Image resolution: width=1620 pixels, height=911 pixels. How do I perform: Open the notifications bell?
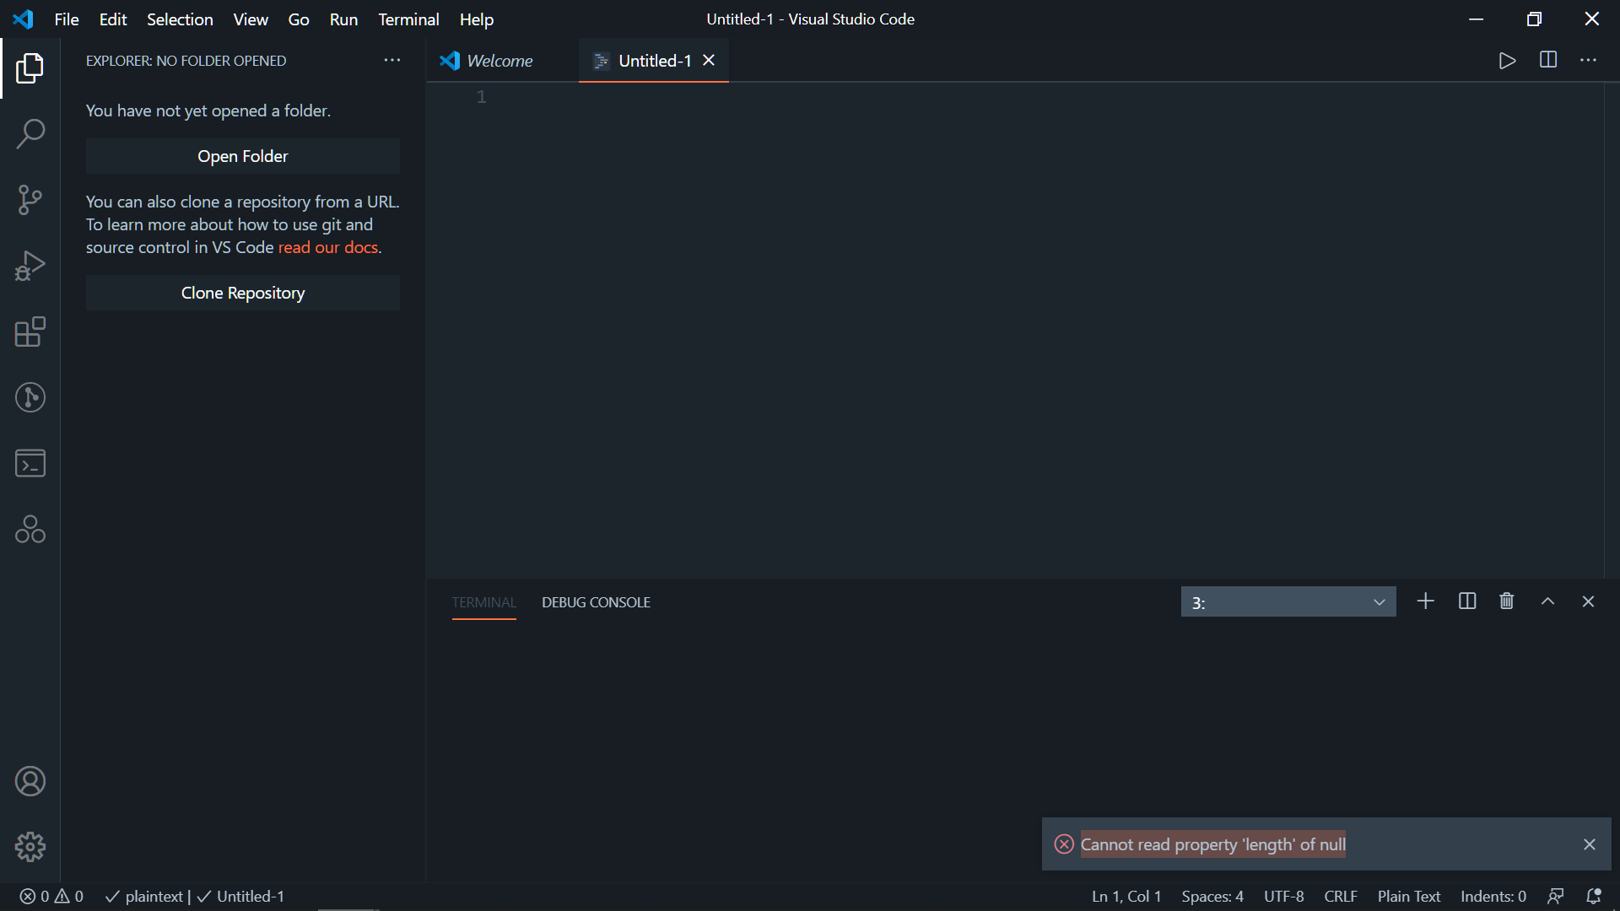coord(1593,896)
